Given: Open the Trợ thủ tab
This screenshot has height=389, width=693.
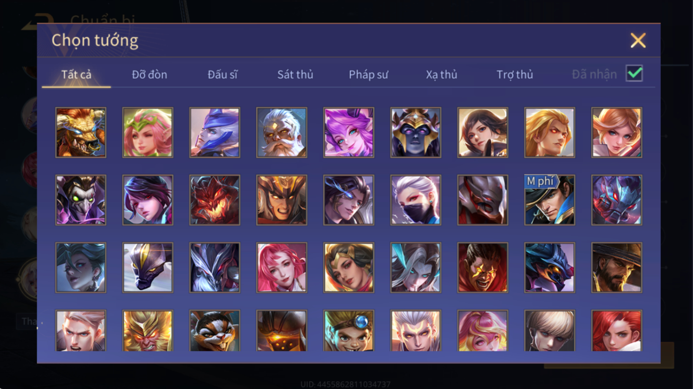Looking at the screenshot, I should (x=515, y=74).
